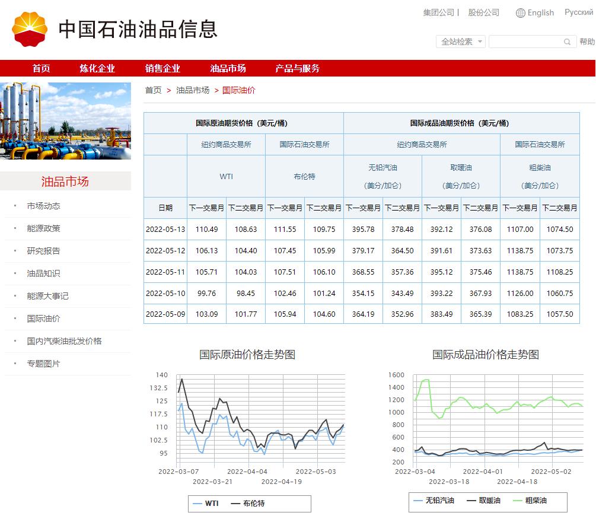
Task: Open the 股份公司 link at top right
Action: (x=484, y=12)
